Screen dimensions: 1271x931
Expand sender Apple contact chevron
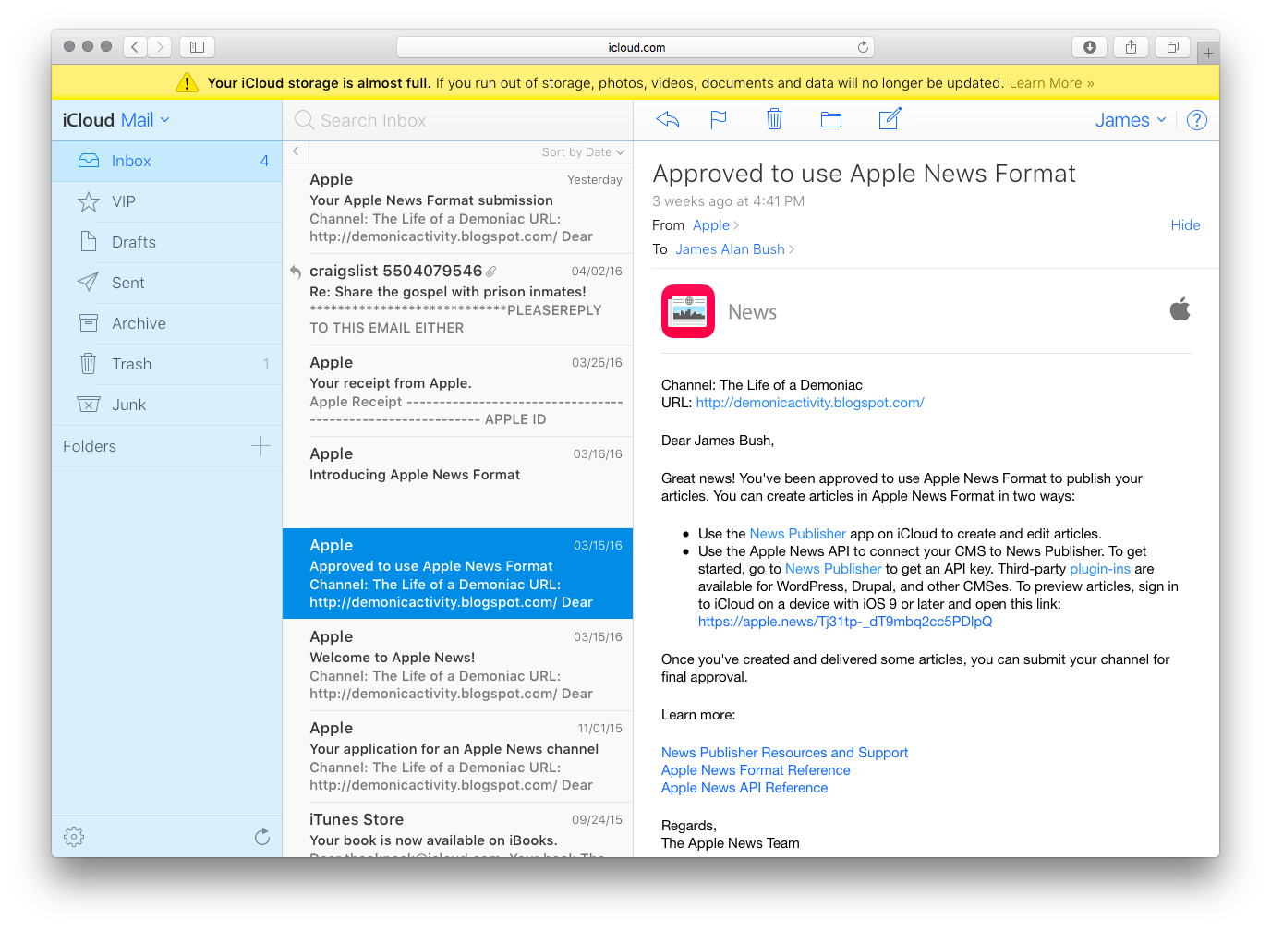point(736,225)
